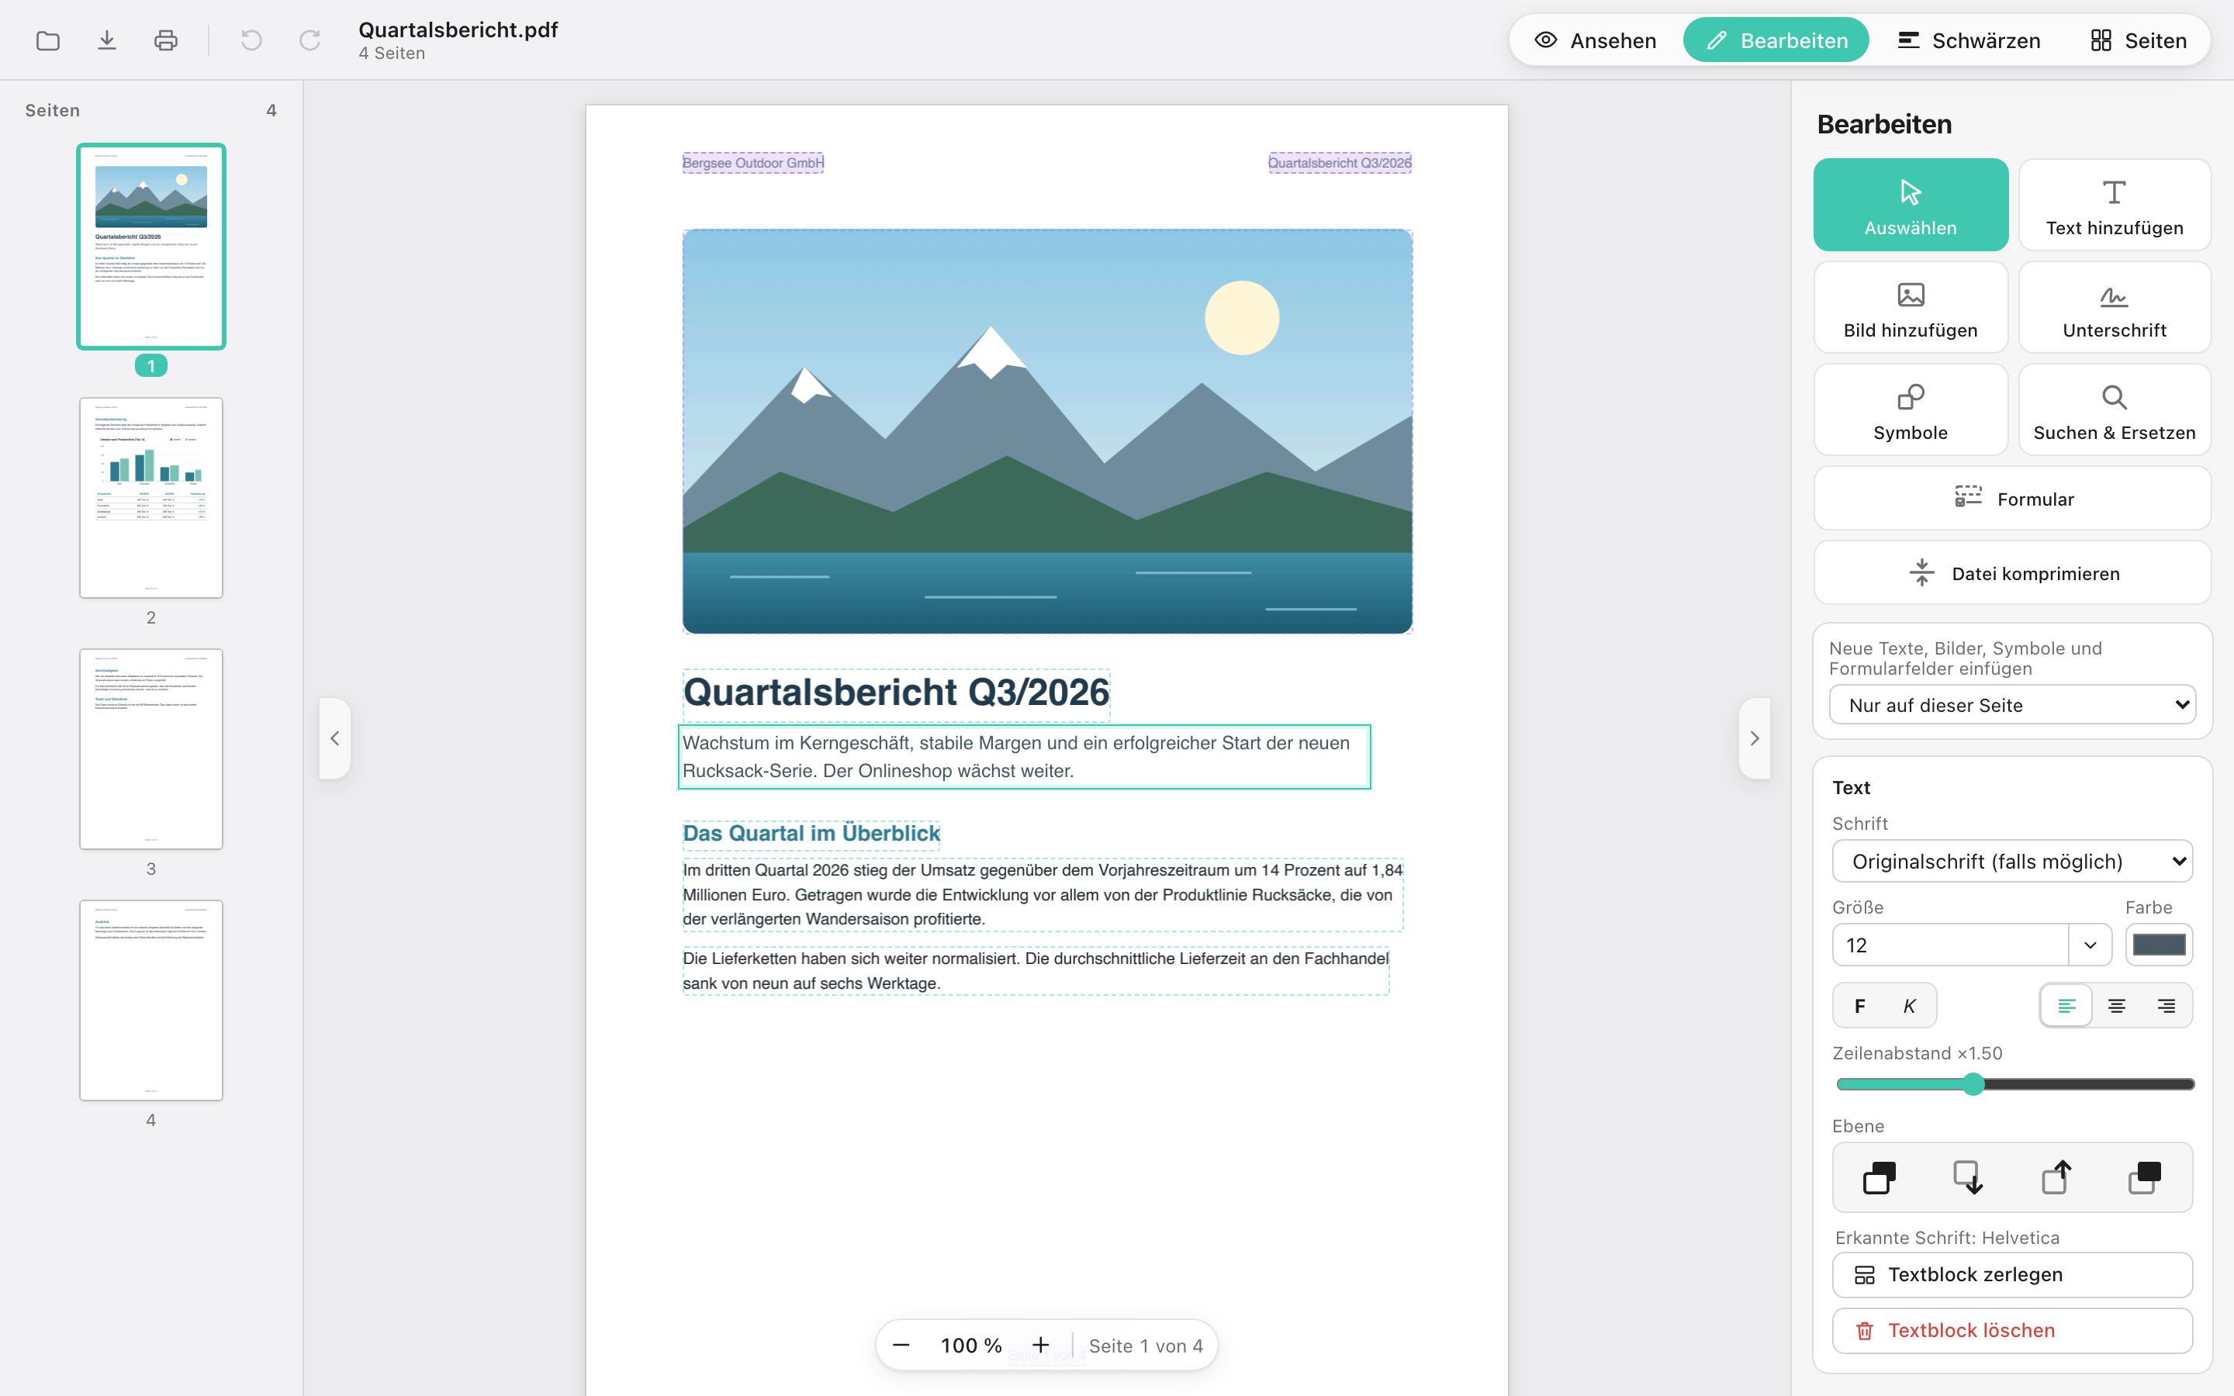Open the Symbole shapes tool

tap(1910, 410)
